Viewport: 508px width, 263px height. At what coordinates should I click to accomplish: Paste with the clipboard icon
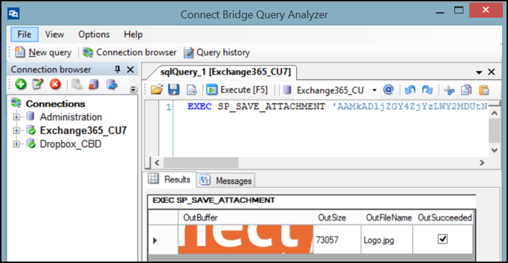pyautogui.click(x=484, y=90)
